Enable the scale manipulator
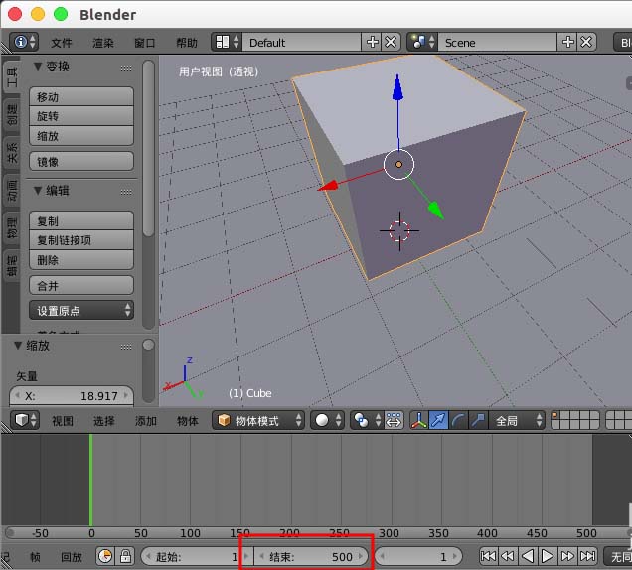 [478, 421]
